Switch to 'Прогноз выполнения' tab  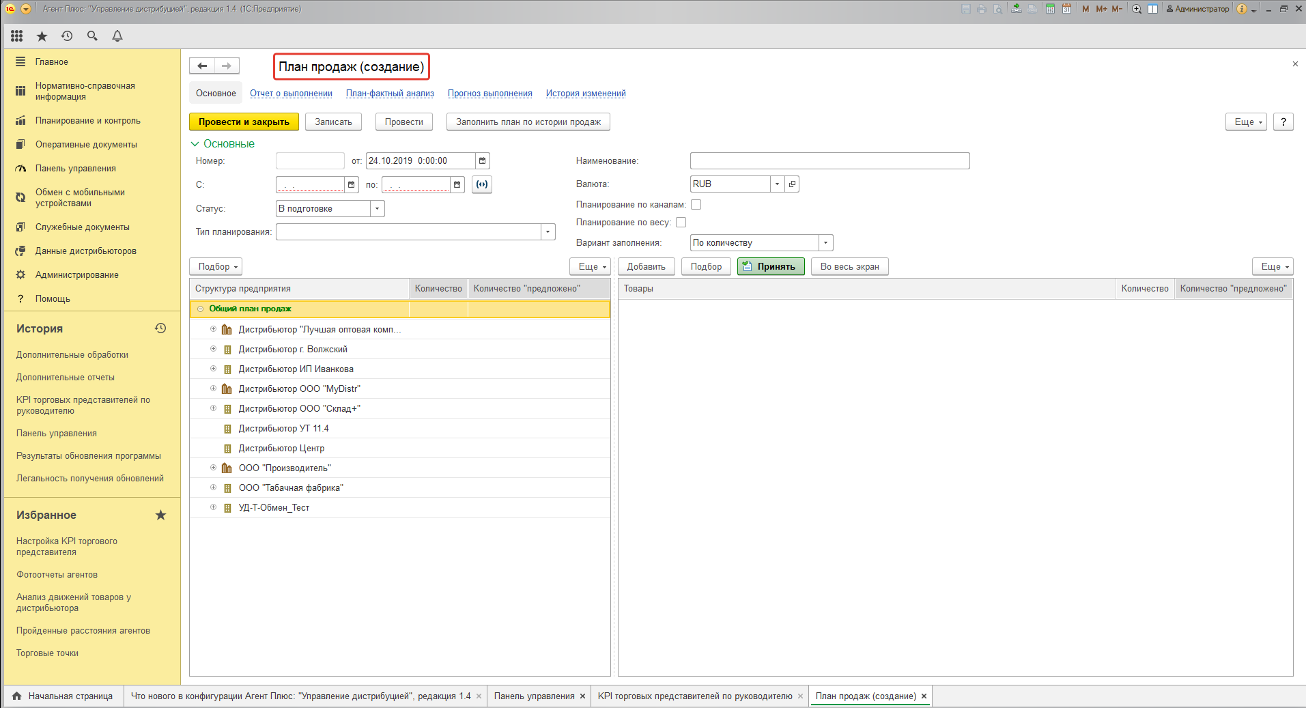490,94
